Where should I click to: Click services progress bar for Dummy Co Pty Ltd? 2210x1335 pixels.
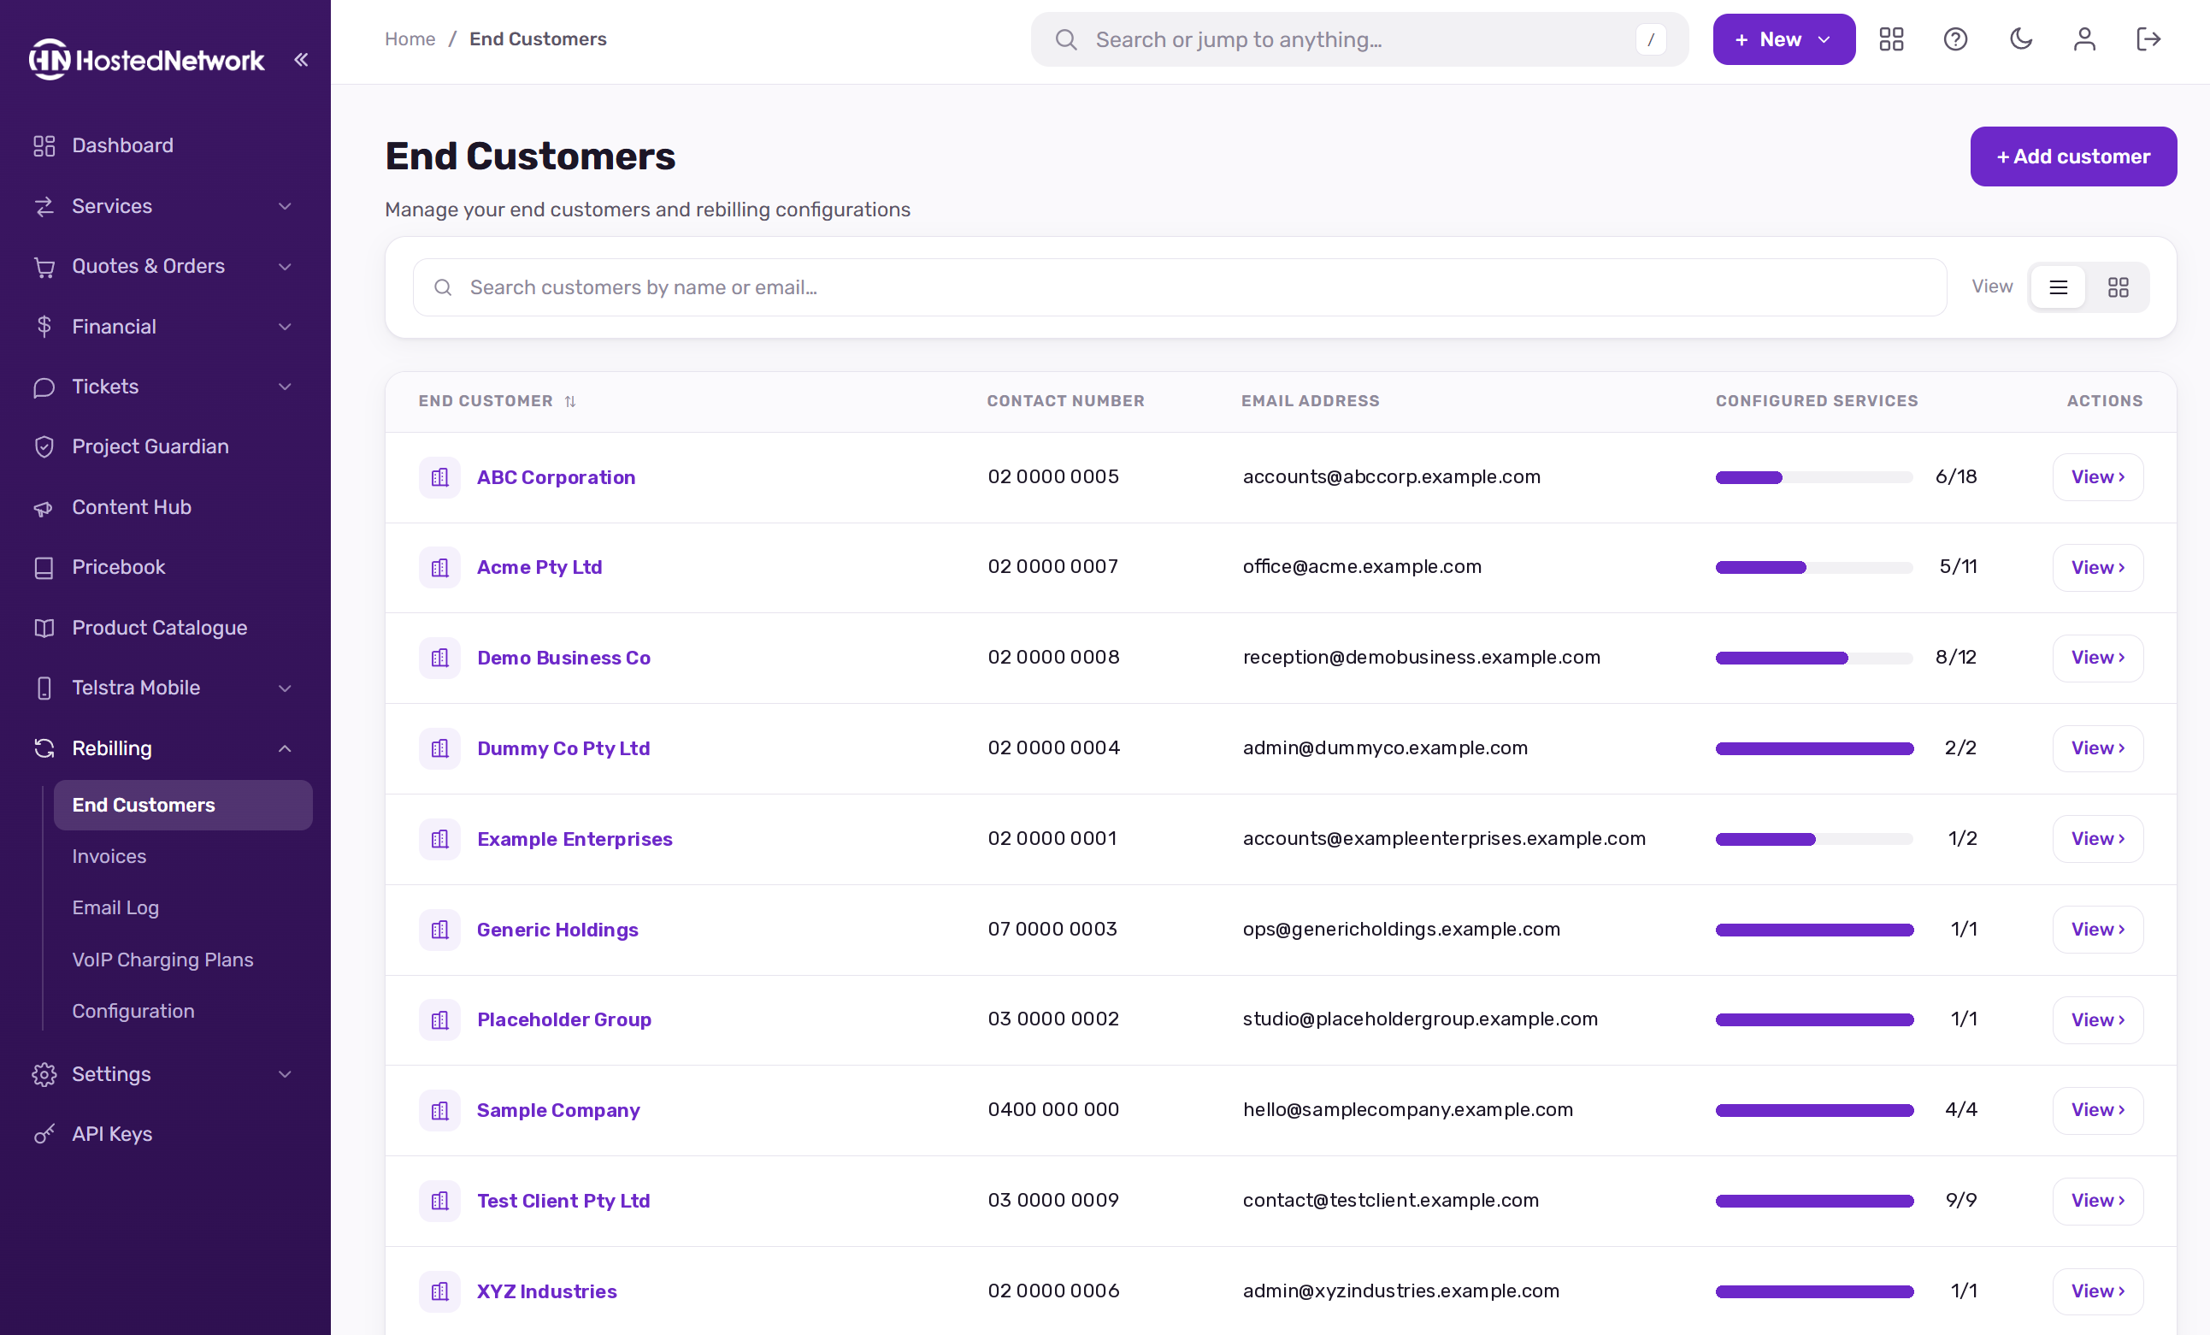pyautogui.click(x=1814, y=748)
